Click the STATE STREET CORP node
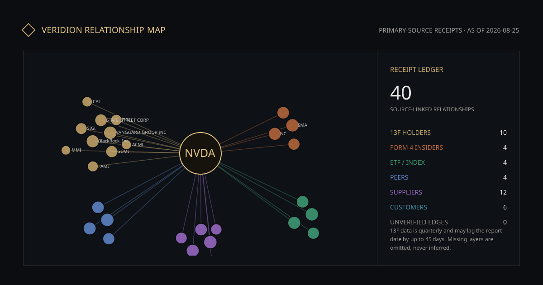 pyautogui.click(x=101, y=120)
